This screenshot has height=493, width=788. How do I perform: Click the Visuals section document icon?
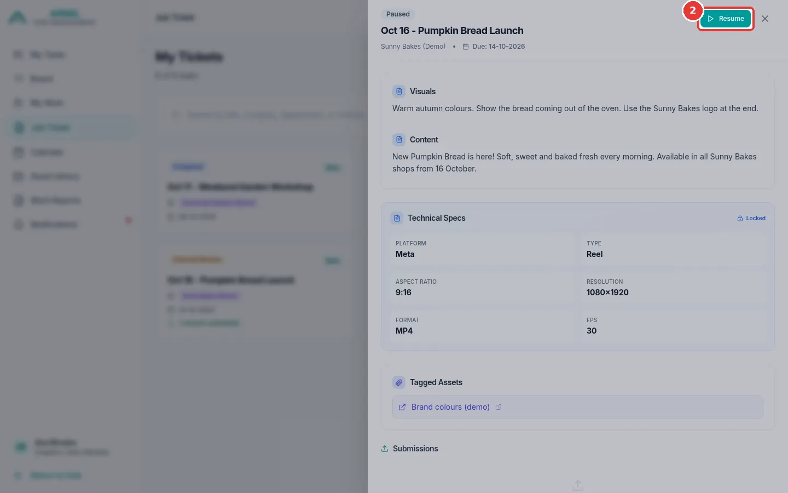pos(399,91)
